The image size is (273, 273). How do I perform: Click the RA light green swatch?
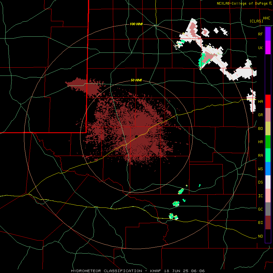click(268, 155)
